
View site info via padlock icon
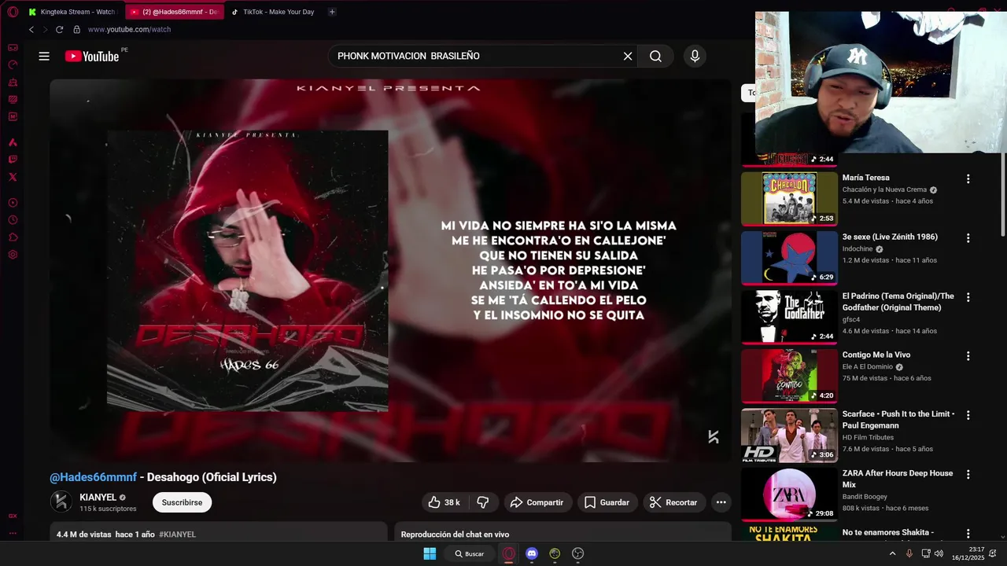pos(76,29)
